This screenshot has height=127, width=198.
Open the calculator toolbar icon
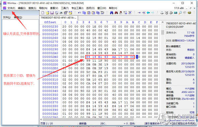pyautogui.click(x=176, y=13)
